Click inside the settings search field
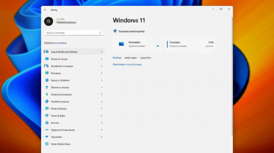The width and height of the screenshot is (274, 153). 71,33
